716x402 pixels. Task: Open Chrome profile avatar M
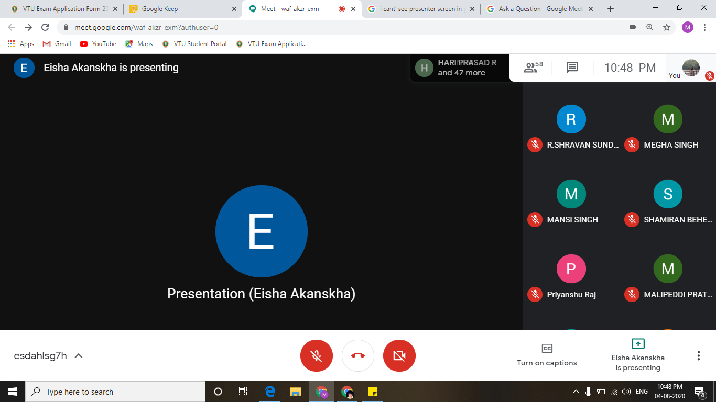pyautogui.click(x=687, y=27)
